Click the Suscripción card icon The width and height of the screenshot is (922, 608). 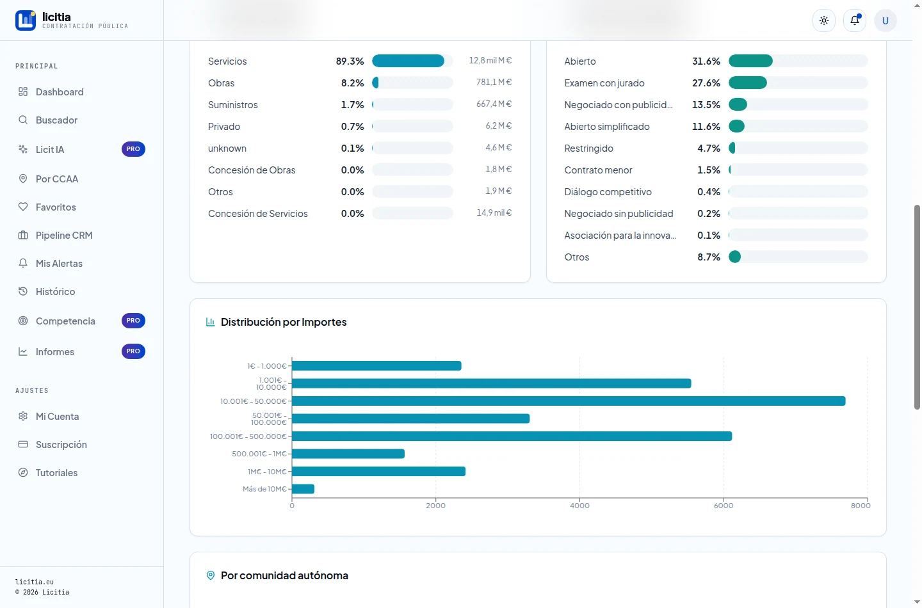pos(23,444)
